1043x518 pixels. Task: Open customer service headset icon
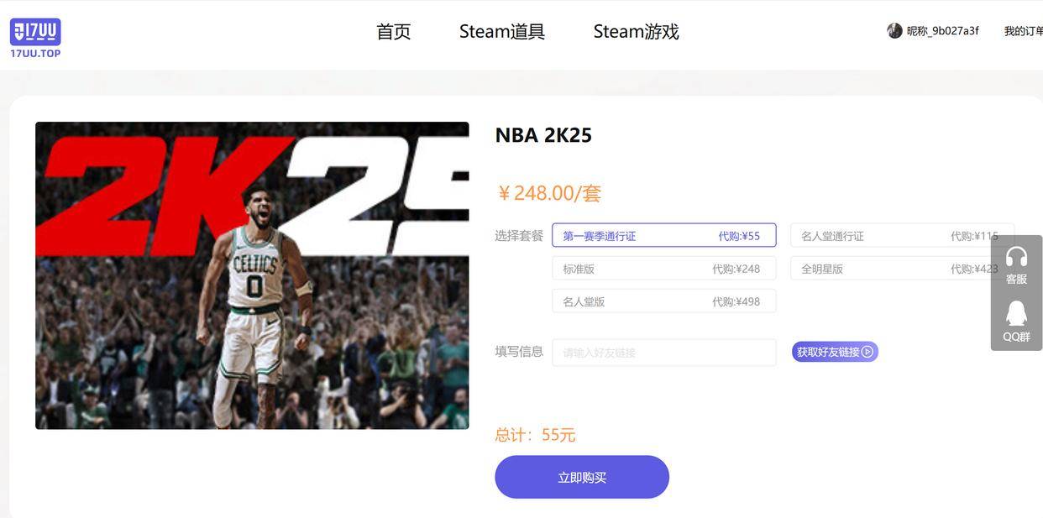coord(1016,257)
